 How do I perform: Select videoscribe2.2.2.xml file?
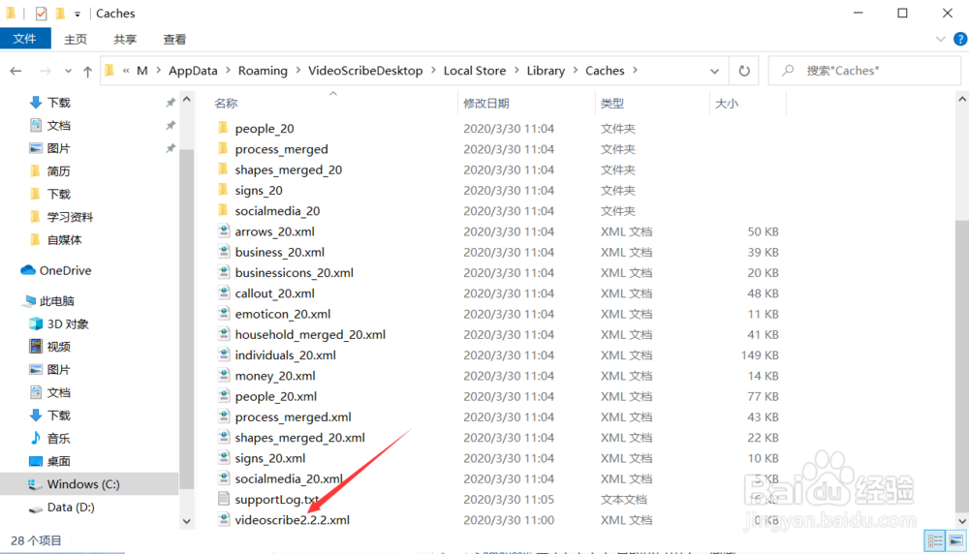(x=293, y=519)
